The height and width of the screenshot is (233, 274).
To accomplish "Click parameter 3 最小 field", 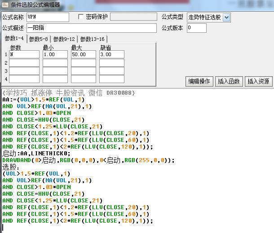I will click(55, 71).
